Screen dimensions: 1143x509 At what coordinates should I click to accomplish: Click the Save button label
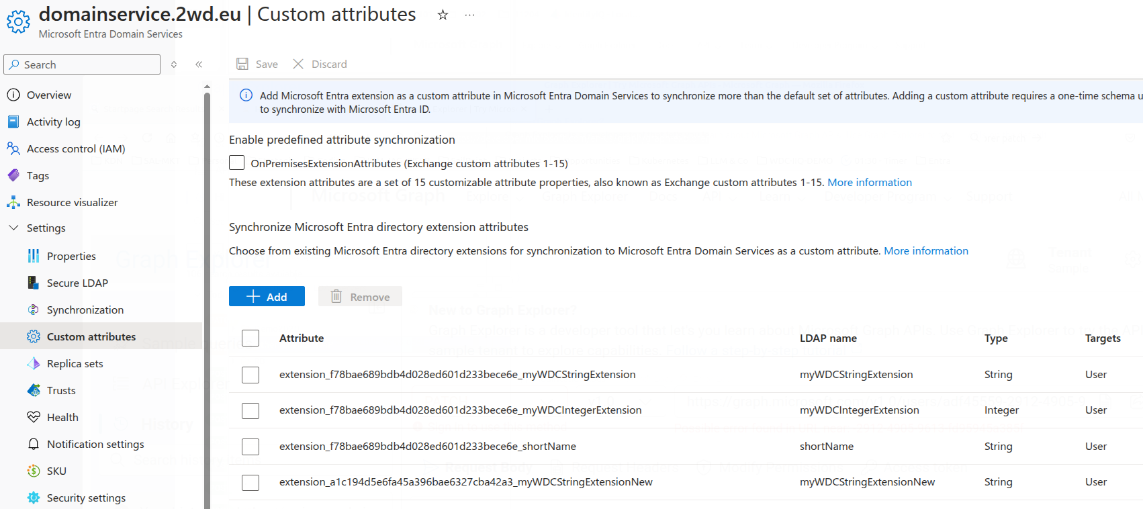(x=267, y=64)
